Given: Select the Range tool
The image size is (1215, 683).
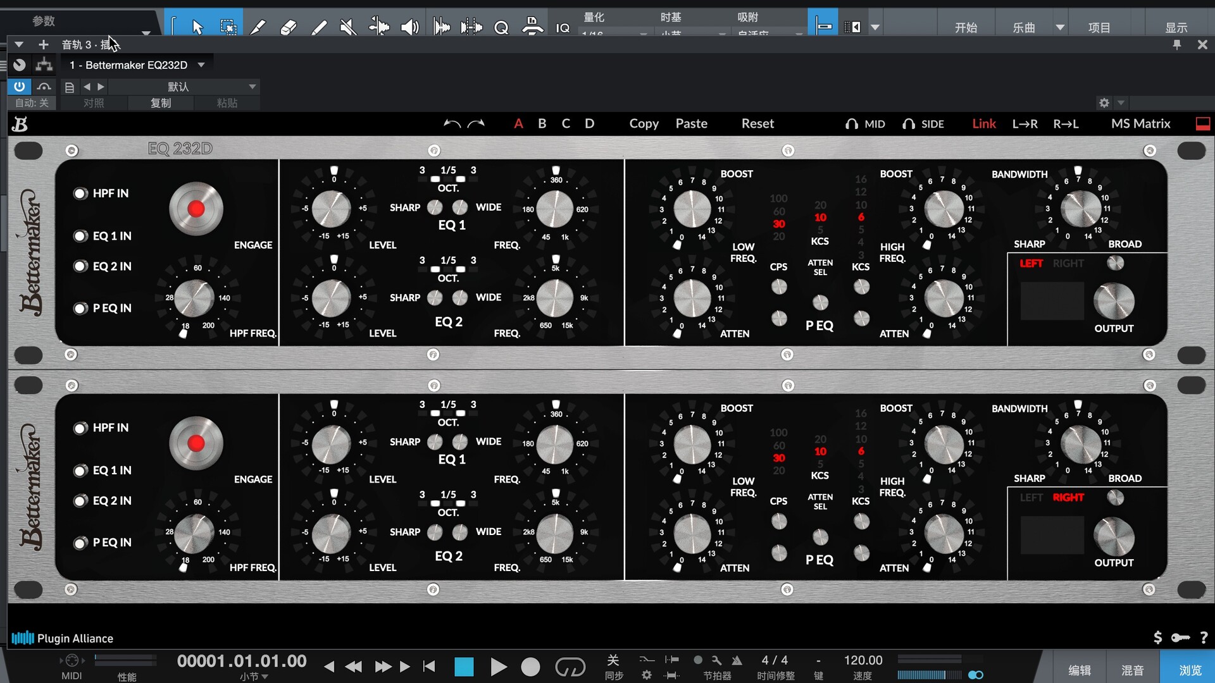Looking at the screenshot, I should tap(228, 27).
